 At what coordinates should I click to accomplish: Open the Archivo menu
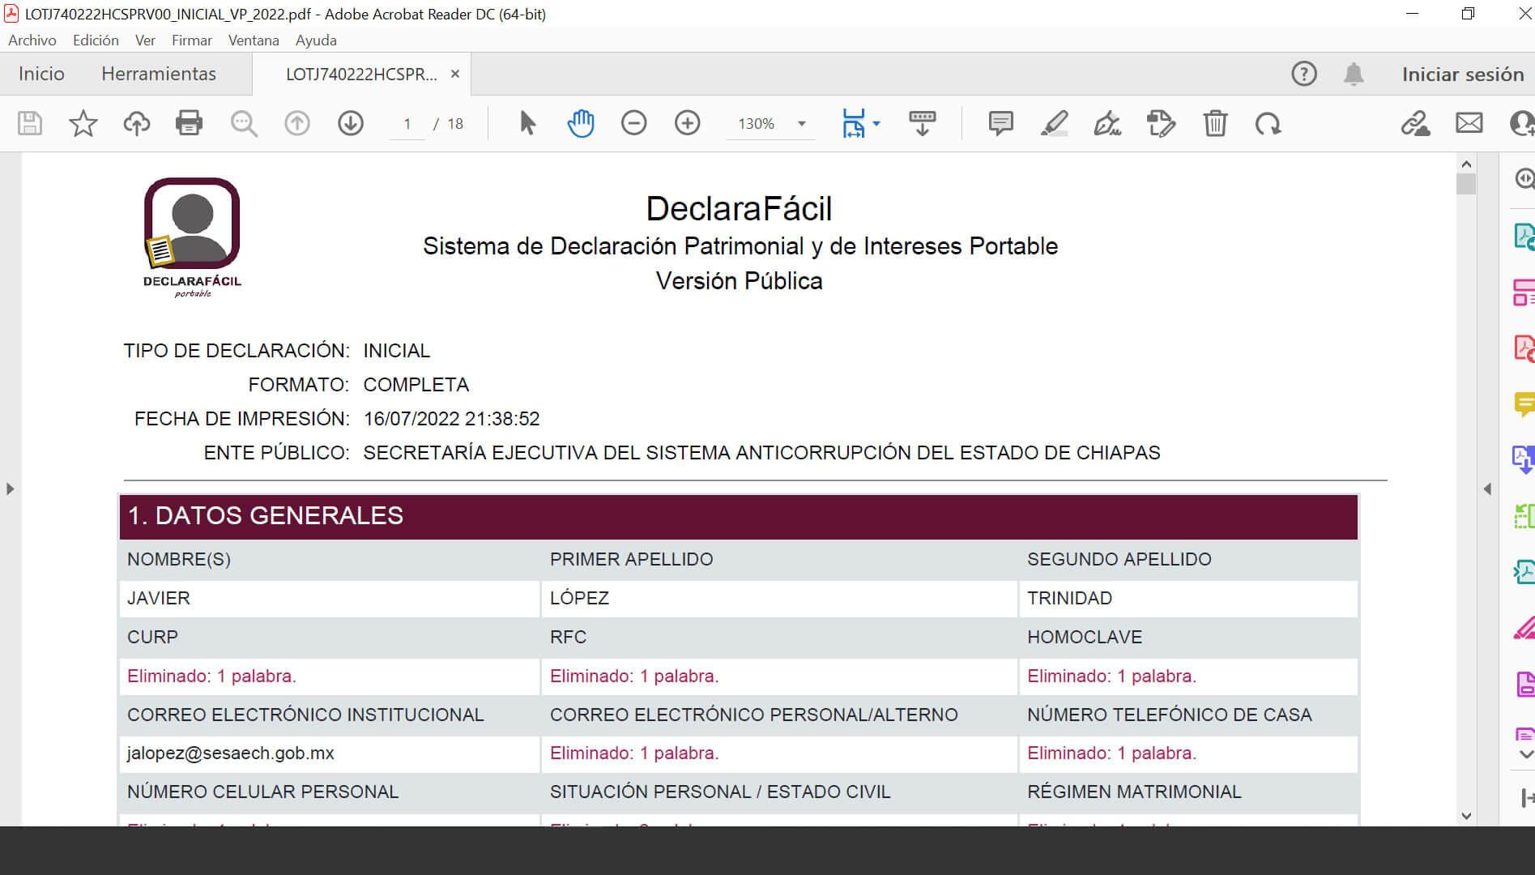click(32, 40)
